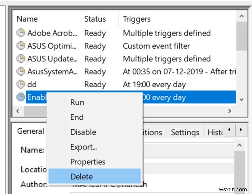Screen dimensions: 252x194
Task: Switch to the Settings tab
Action: (185, 132)
